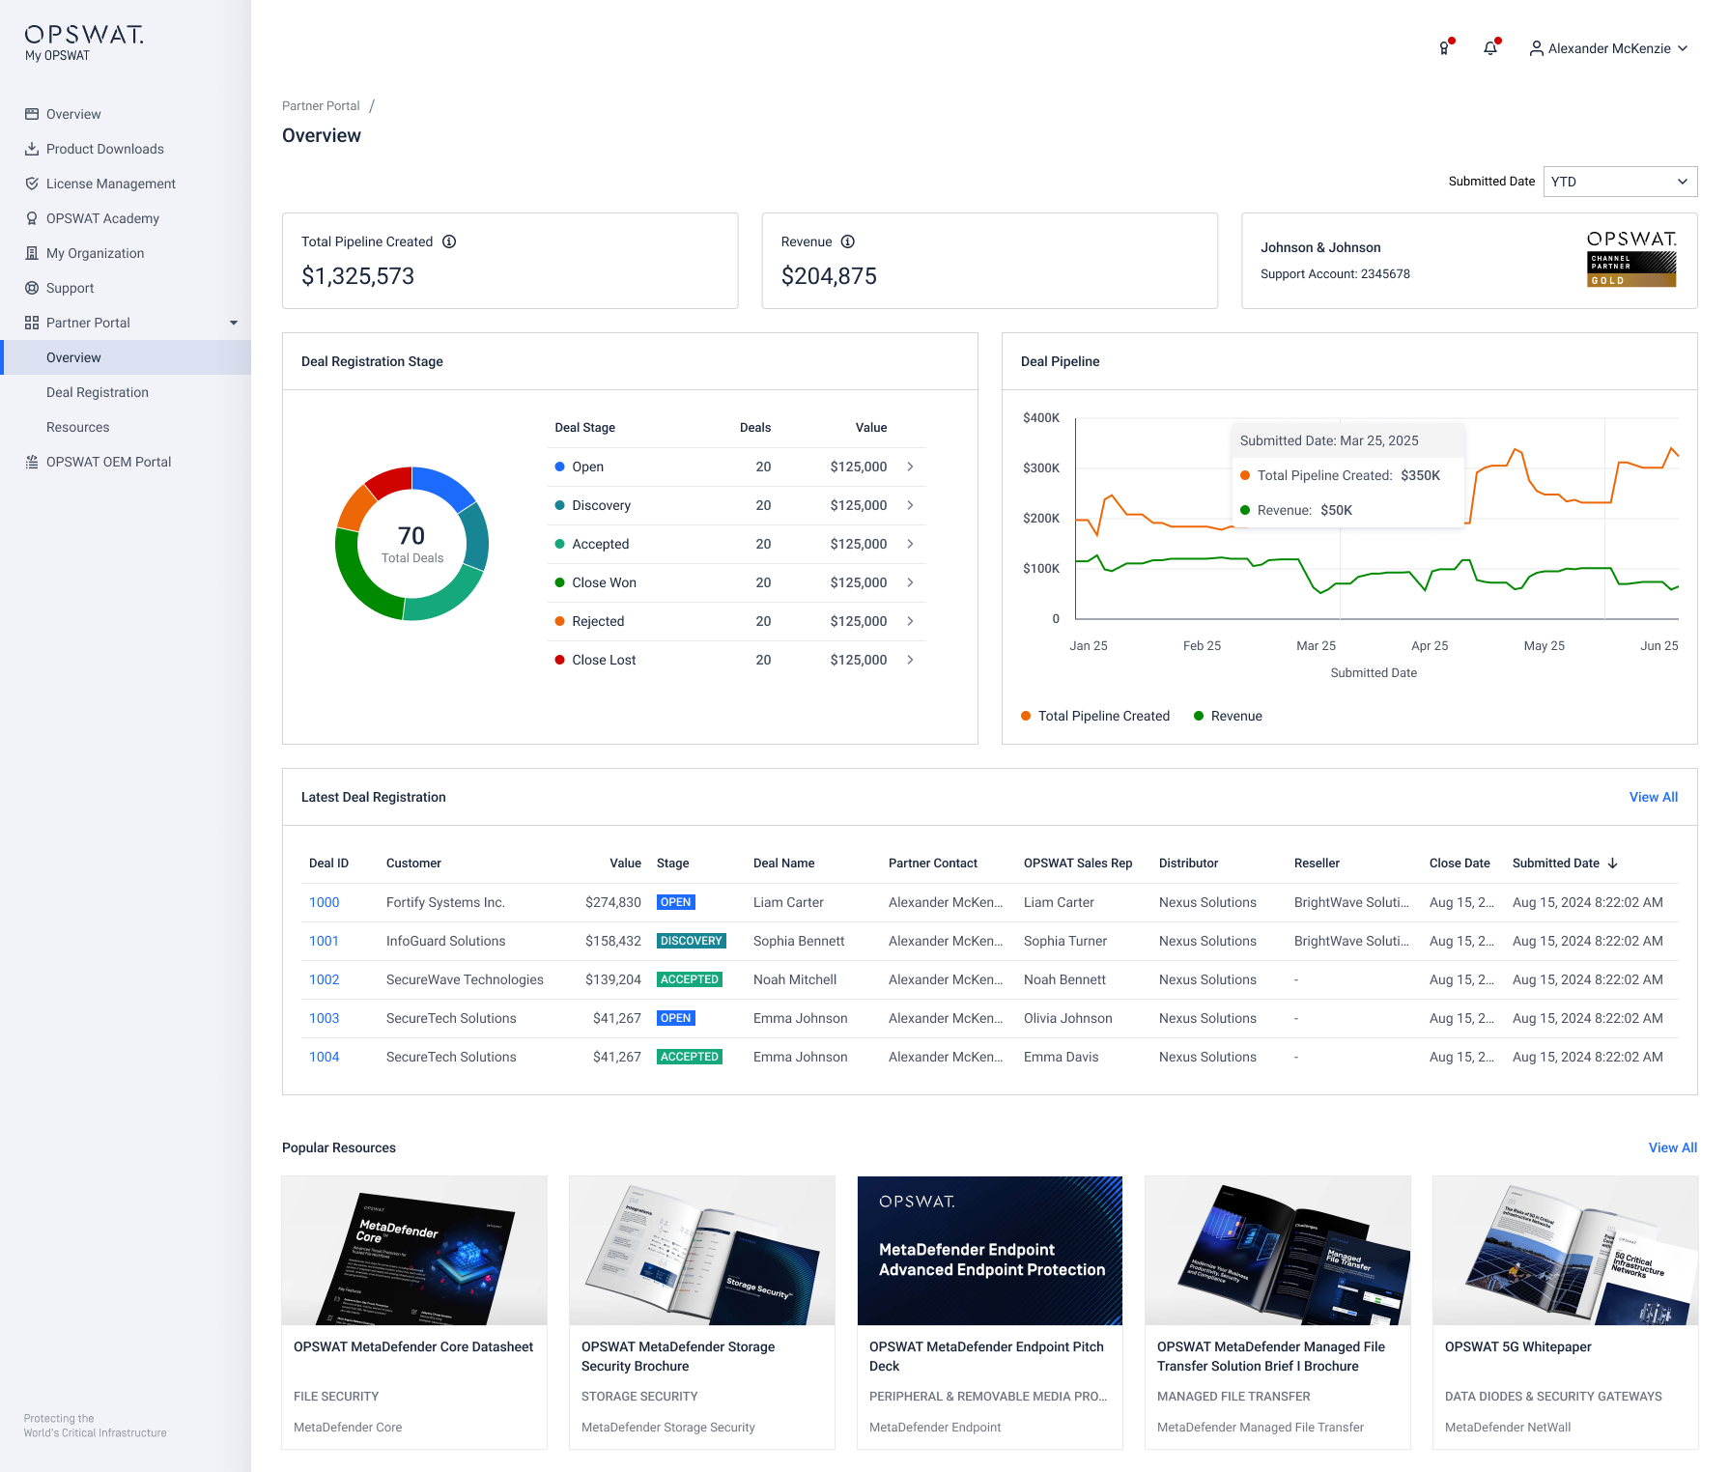Click the License Management sidebar icon
Viewport: 1729px width, 1472px height.
(x=32, y=184)
